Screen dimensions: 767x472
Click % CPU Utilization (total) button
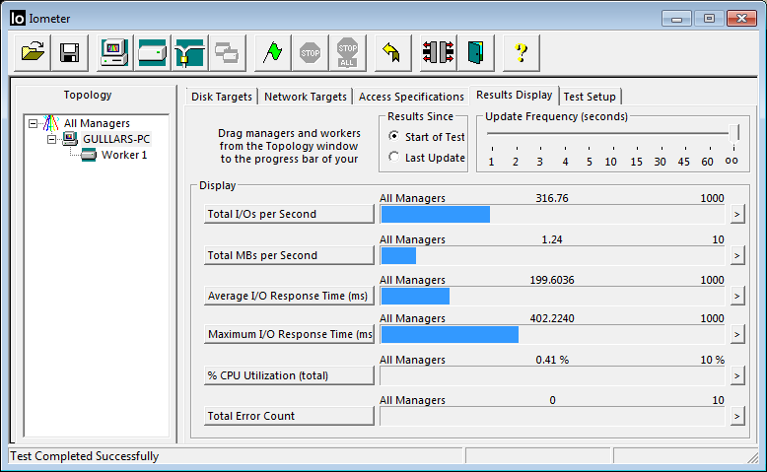click(289, 375)
